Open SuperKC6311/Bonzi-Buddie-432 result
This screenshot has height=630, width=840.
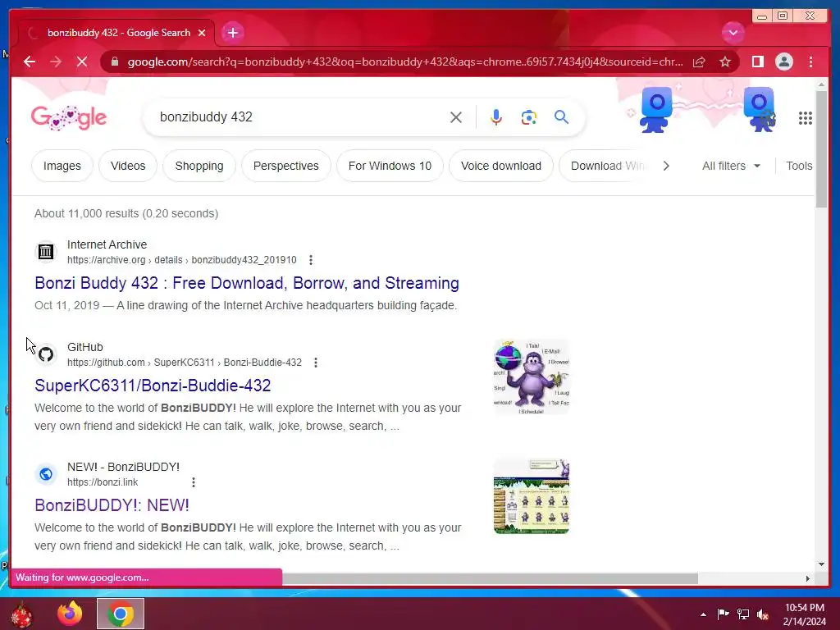pos(153,386)
